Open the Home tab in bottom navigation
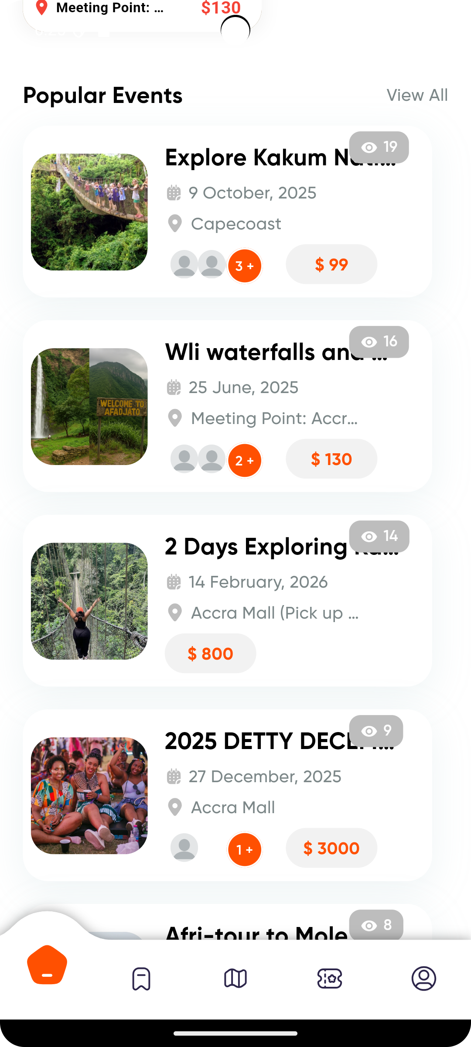471x1047 pixels. [47, 965]
